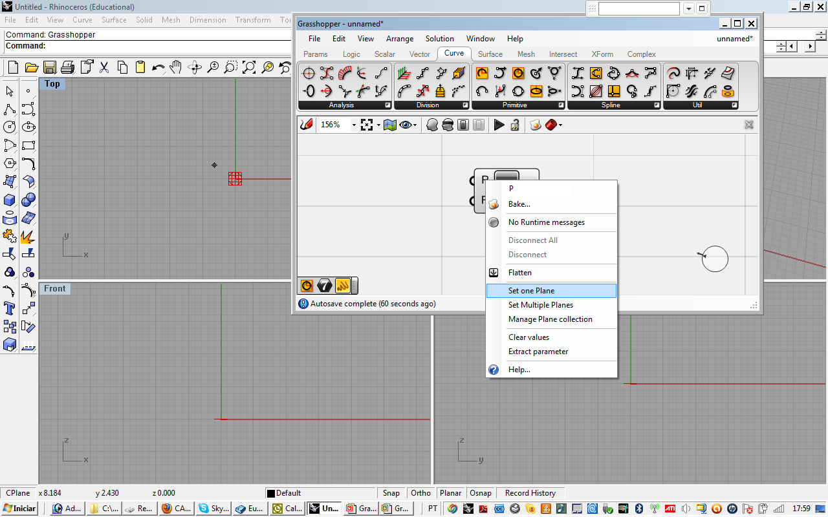
Task: Click the target-circle component in Analysis panel
Action: pos(309,73)
